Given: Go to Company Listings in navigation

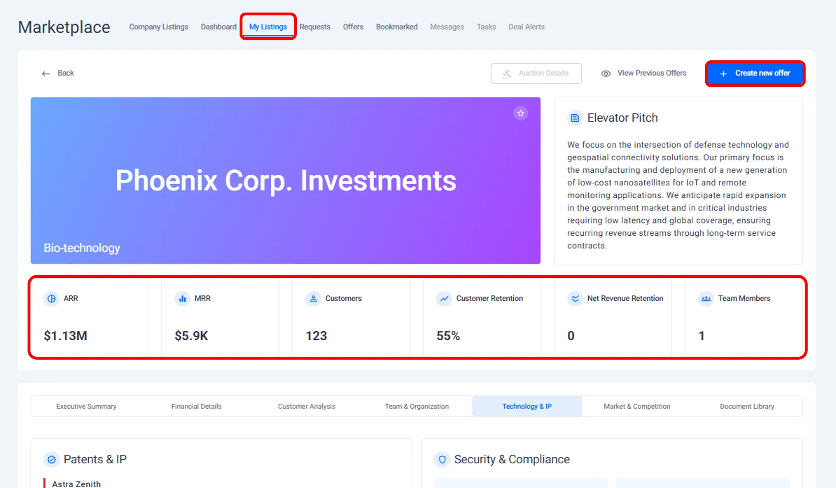Looking at the screenshot, I should click(x=159, y=27).
